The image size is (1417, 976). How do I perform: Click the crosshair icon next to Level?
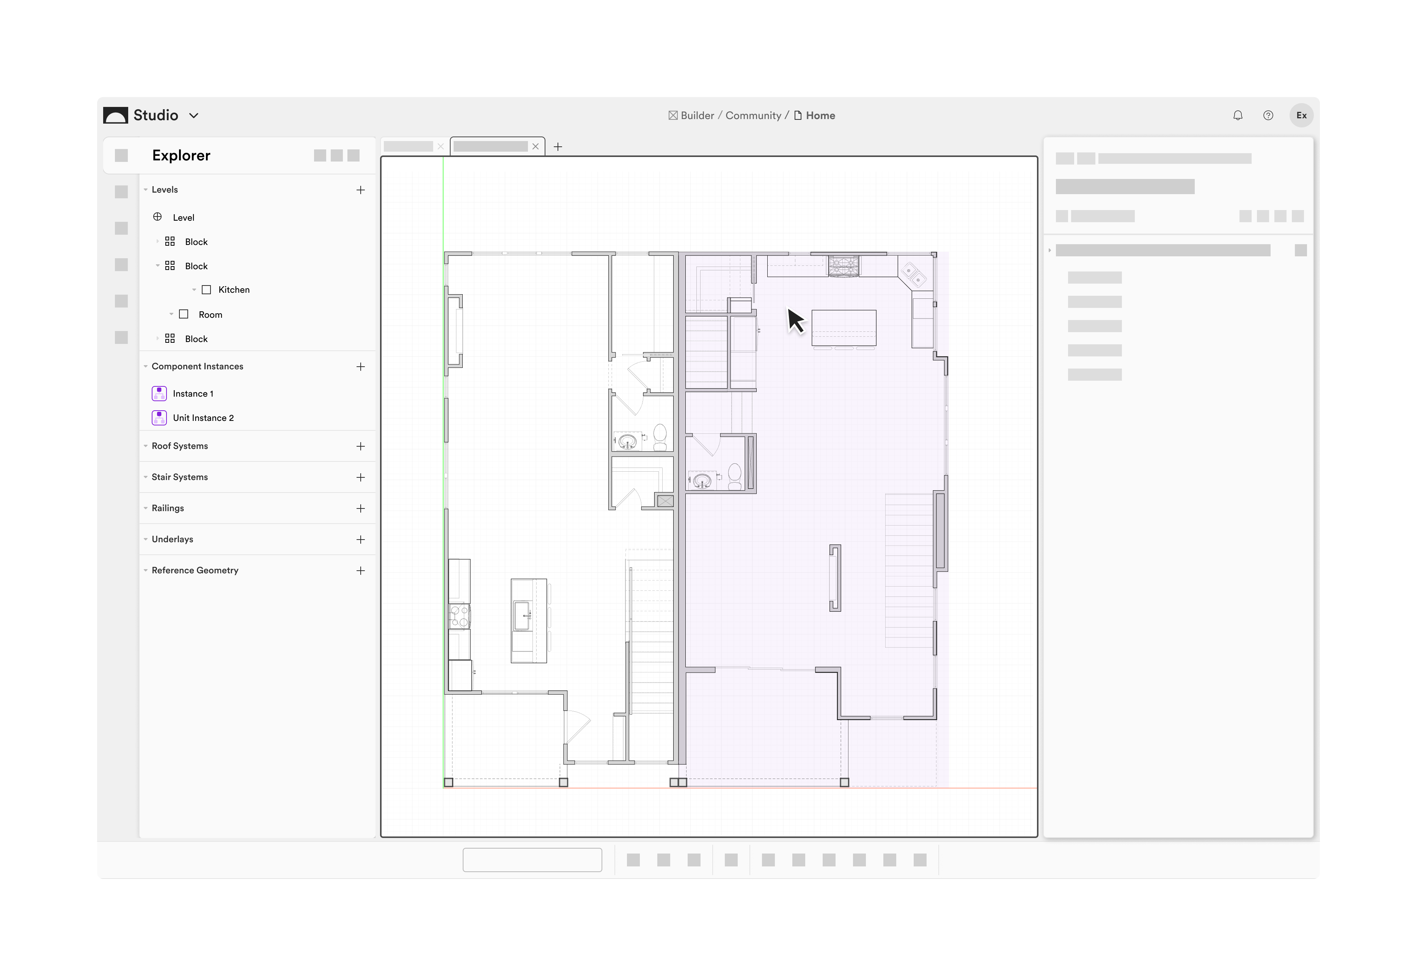[158, 217]
